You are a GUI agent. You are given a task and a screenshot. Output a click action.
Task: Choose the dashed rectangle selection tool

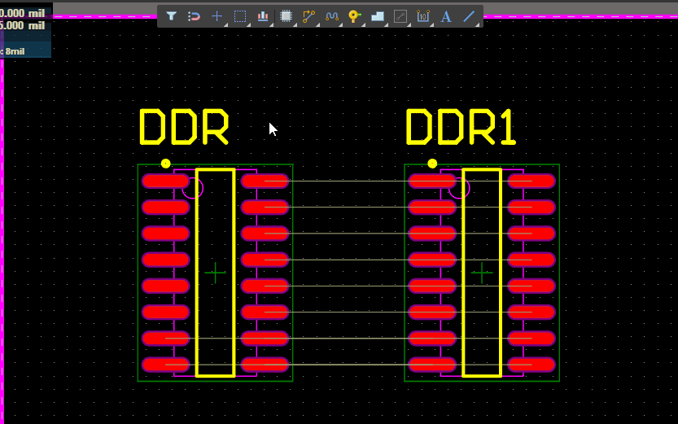(x=240, y=16)
